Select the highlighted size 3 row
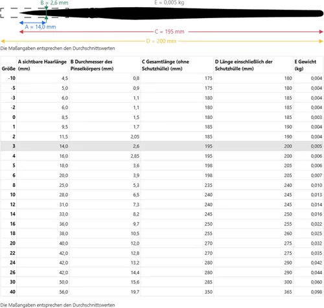The image size is (324, 308). point(162,146)
